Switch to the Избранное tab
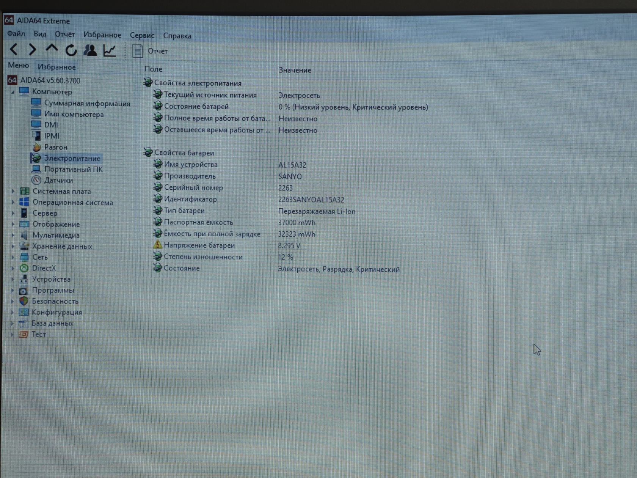The height and width of the screenshot is (478, 637). (x=56, y=67)
